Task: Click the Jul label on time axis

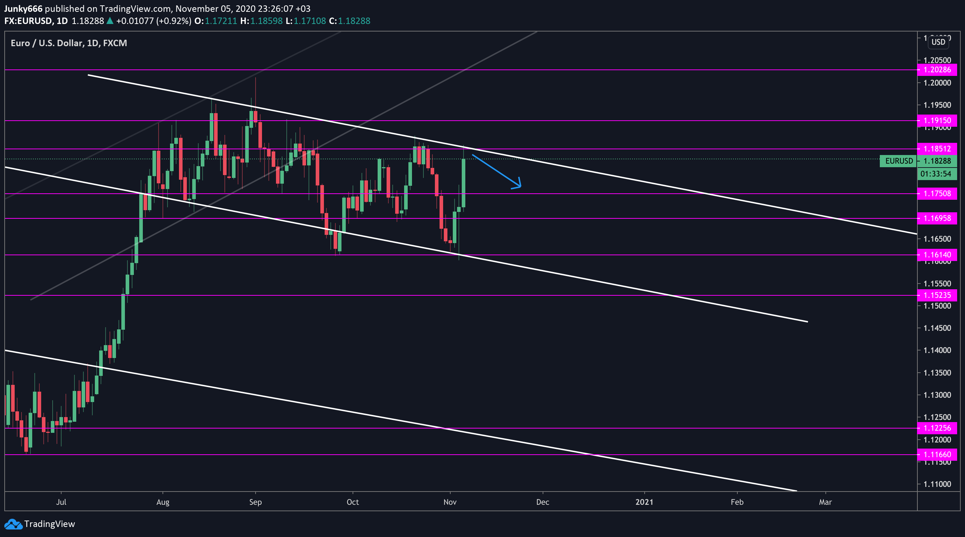Action: click(61, 502)
